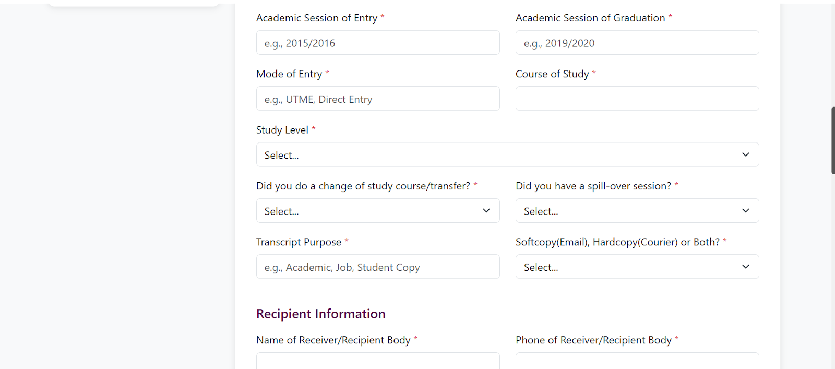
Task: Click the Phone of Receiver/Recipient Body field
Action: (637, 361)
